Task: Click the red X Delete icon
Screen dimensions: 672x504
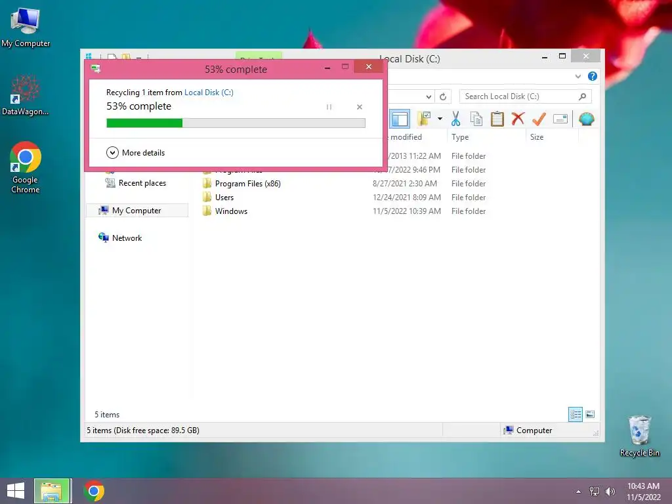Action: coord(518,118)
